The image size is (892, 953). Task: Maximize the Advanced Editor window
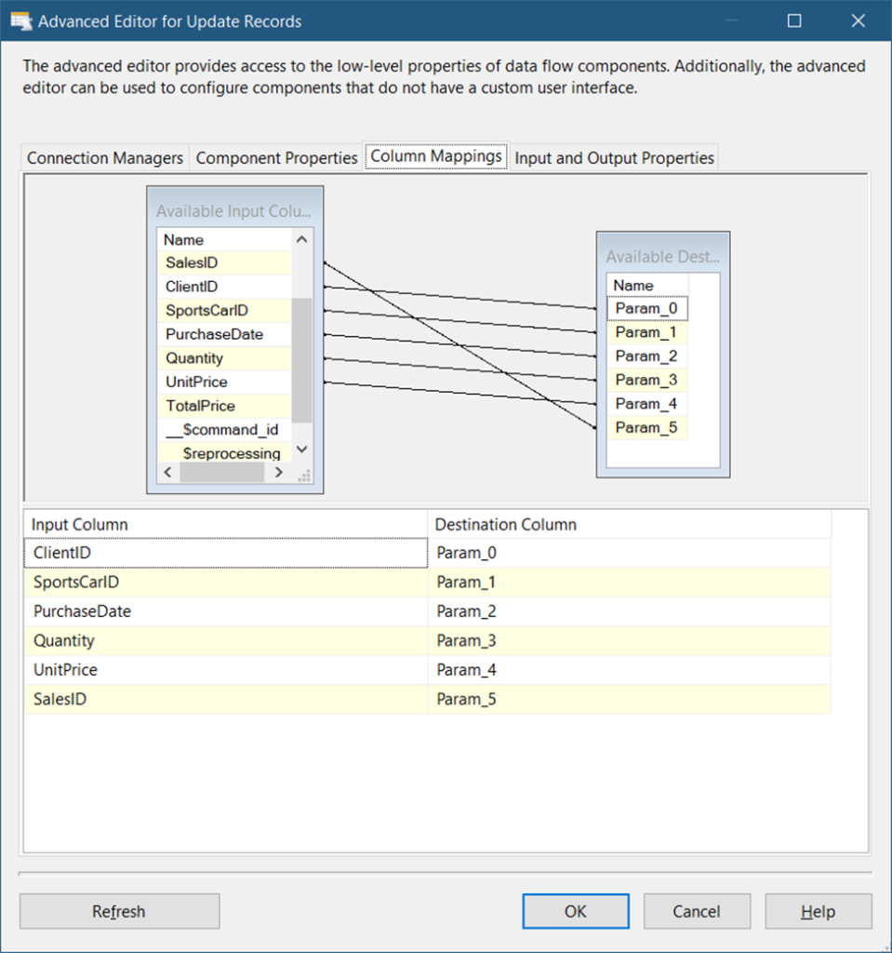[x=794, y=21]
